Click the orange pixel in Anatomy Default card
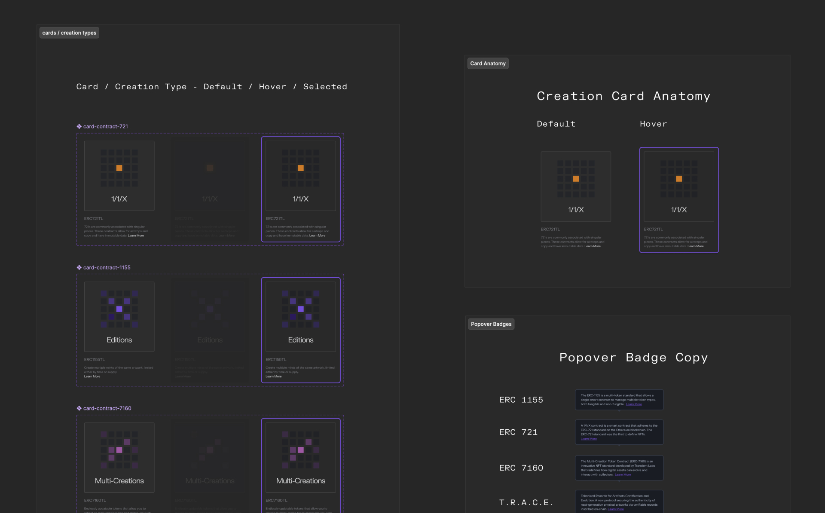The image size is (825, 513). [x=576, y=179]
